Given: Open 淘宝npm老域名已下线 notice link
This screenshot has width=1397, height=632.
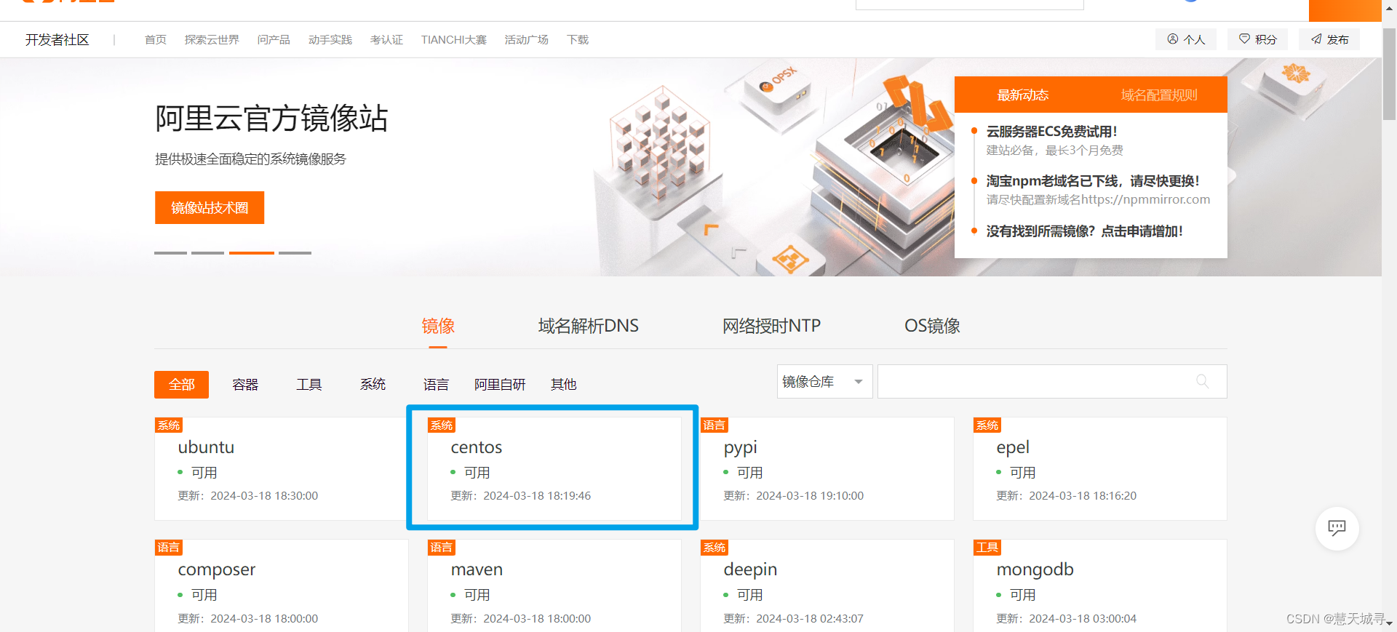Looking at the screenshot, I should pos(1093,181).
